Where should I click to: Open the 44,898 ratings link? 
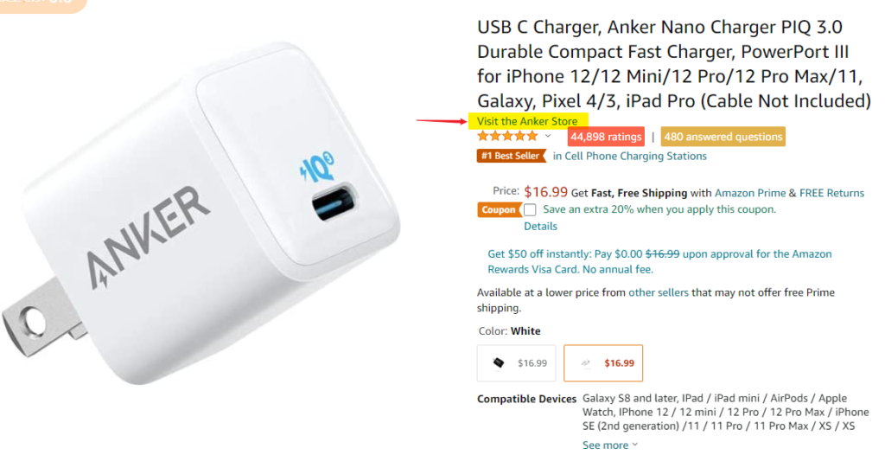click(x=606, y=137)
